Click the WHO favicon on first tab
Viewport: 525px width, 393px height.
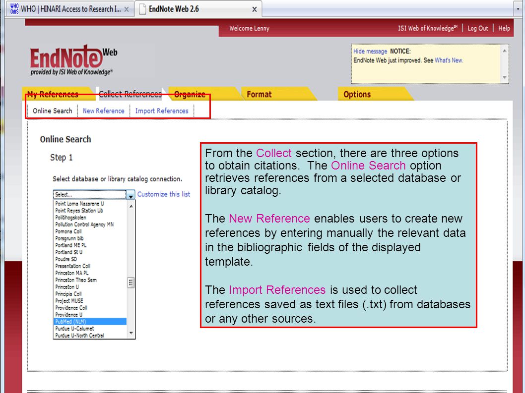click(x=14, y=9)
